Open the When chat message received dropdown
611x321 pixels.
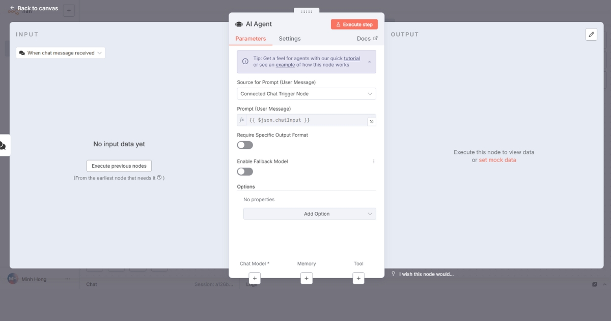[x=61, y=53]
